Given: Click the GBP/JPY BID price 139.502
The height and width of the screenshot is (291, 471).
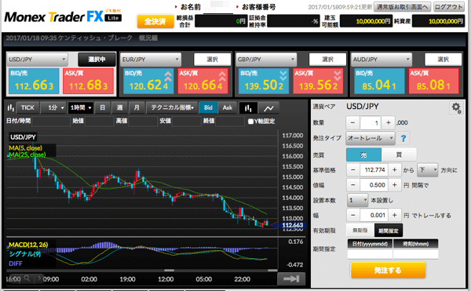Looking at the screenshot, I should click(x=264, y=81).
